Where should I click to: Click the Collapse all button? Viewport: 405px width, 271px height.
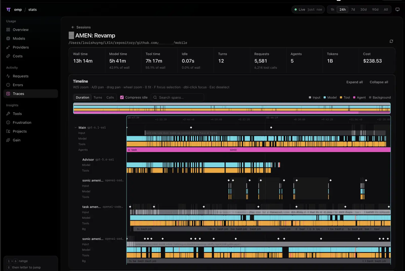coord(379,82)
